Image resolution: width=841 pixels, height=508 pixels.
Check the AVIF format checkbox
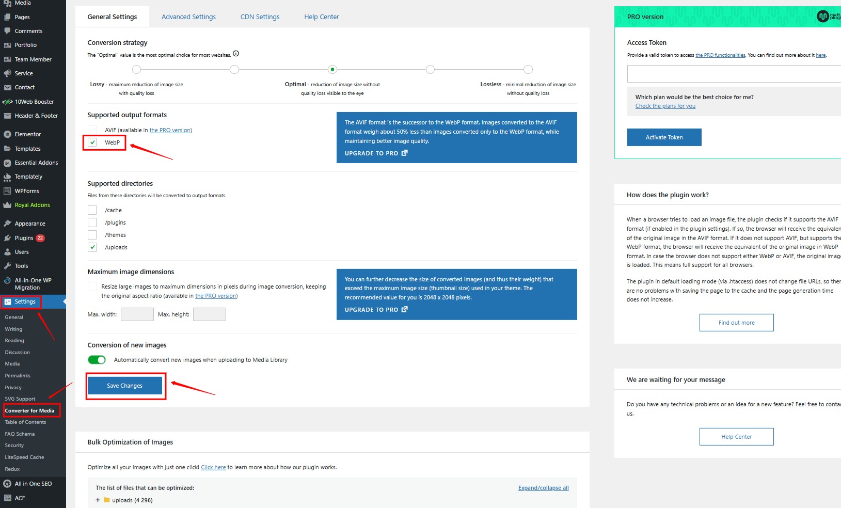[92, 130]
